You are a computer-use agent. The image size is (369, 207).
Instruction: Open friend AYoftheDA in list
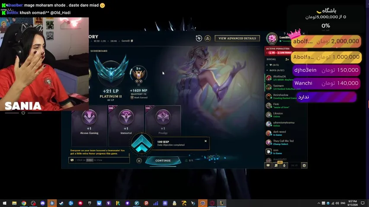pos(286,78)
